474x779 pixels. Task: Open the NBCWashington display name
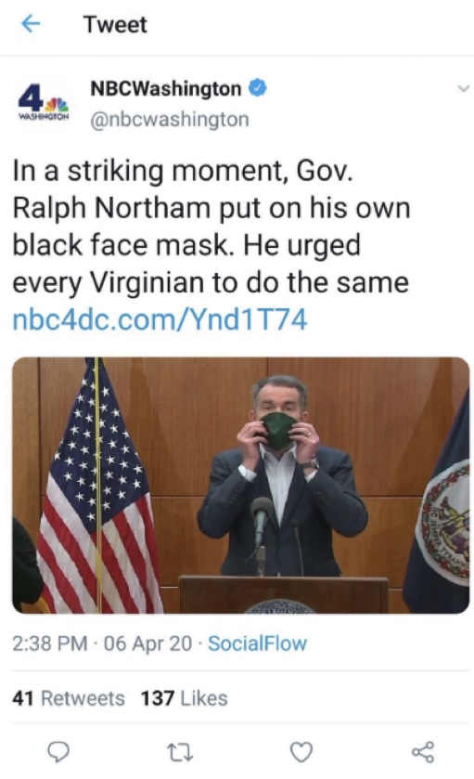click(x=165, y=88)
